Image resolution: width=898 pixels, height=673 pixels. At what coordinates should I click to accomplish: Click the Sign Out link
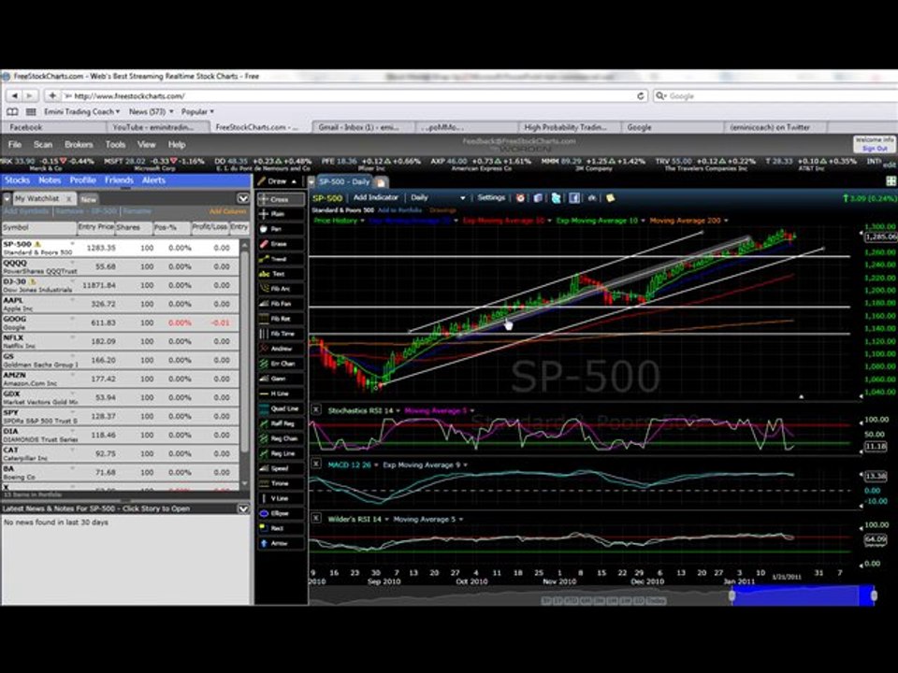[875, 149]
